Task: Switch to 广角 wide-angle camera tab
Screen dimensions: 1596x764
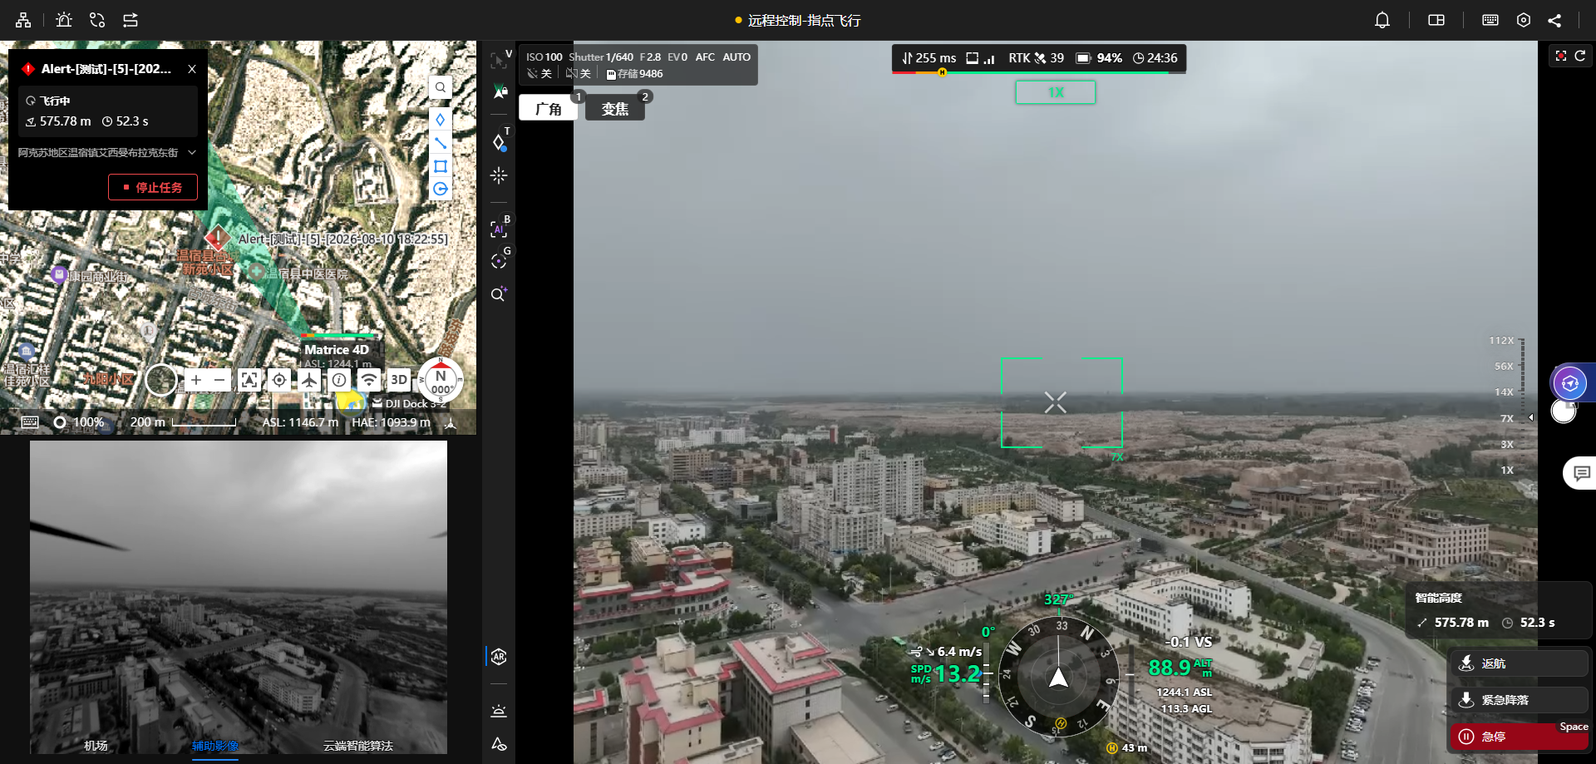Action: (548, 108)
